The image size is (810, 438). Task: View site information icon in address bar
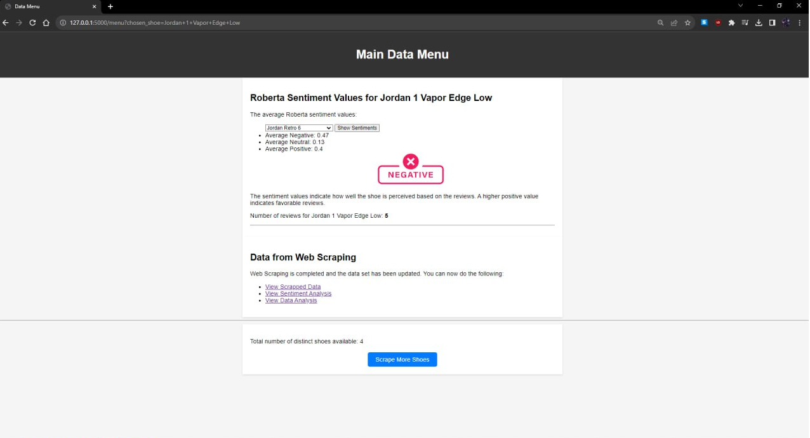point(63,23)
